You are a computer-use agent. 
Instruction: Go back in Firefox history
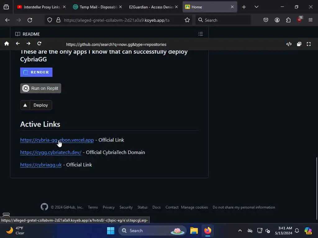coord(7,20)
